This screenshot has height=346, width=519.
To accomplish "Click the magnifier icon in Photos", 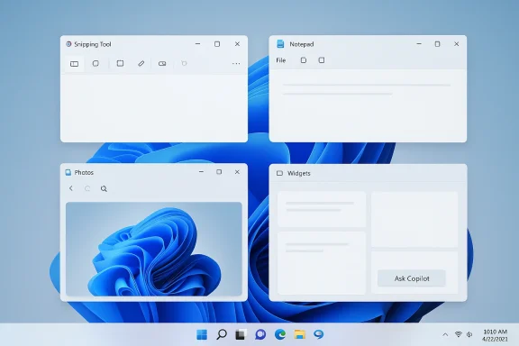I will pyautogui.click(x=104, y=188).
